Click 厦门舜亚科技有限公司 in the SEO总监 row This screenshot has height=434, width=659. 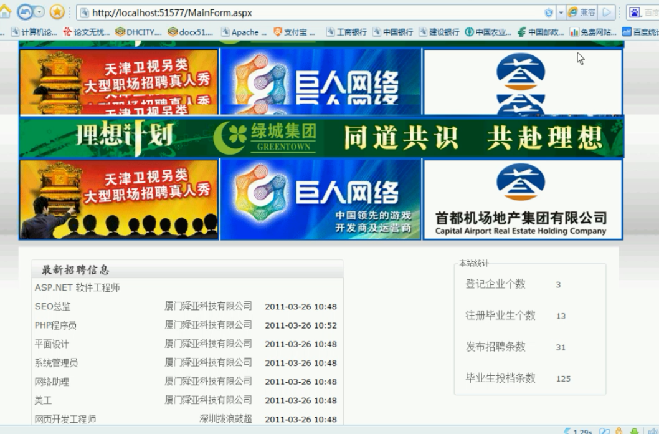[x=209, y=306]
